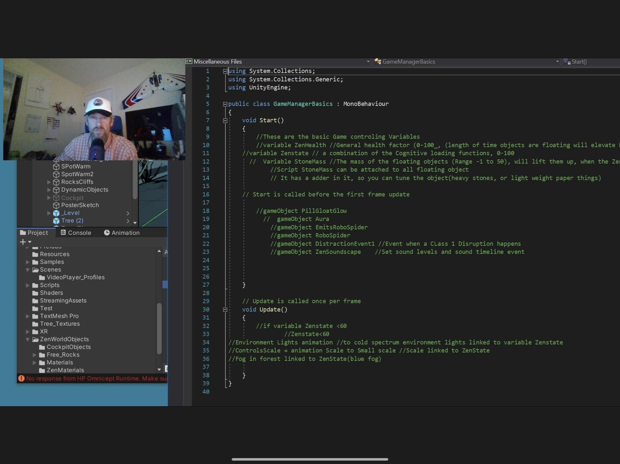Collapse the Update() method block
Screen dimensions: 620x464
[225, 310]
